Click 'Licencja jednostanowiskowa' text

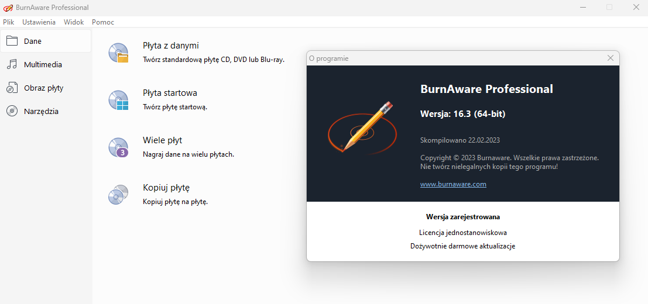[x=463, y=233]
